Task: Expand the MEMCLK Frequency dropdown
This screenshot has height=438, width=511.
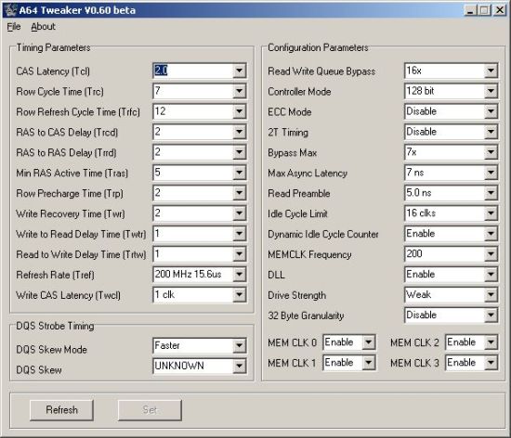Action: 491,254
